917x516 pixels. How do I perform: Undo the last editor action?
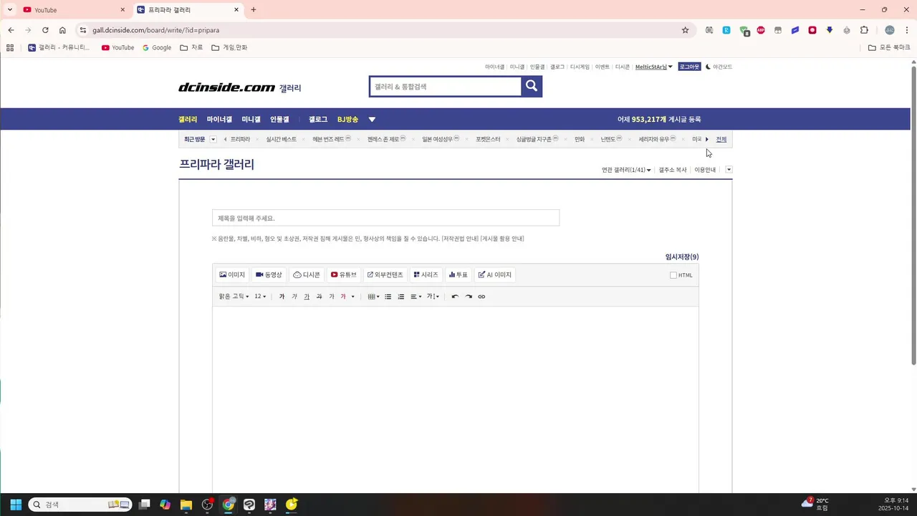coord(455,297)
